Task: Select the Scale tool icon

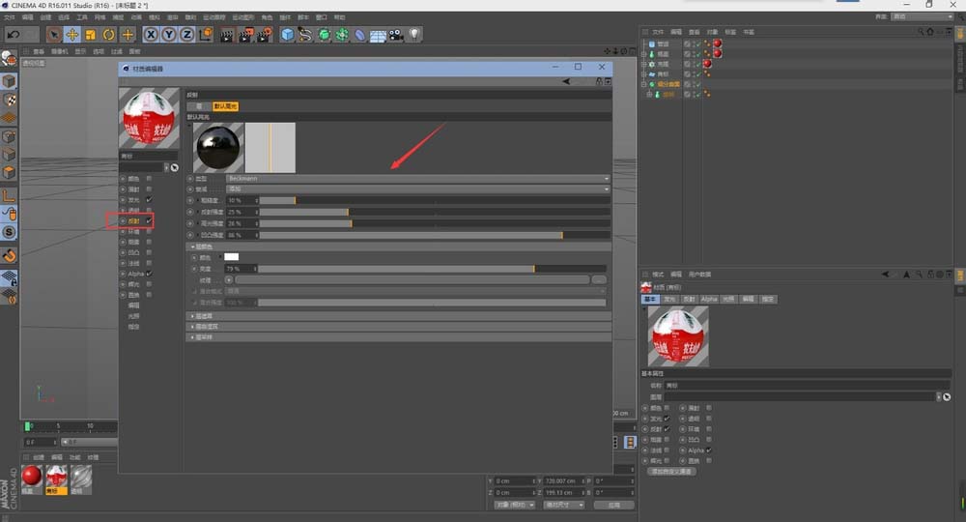Action: [90, 34]
